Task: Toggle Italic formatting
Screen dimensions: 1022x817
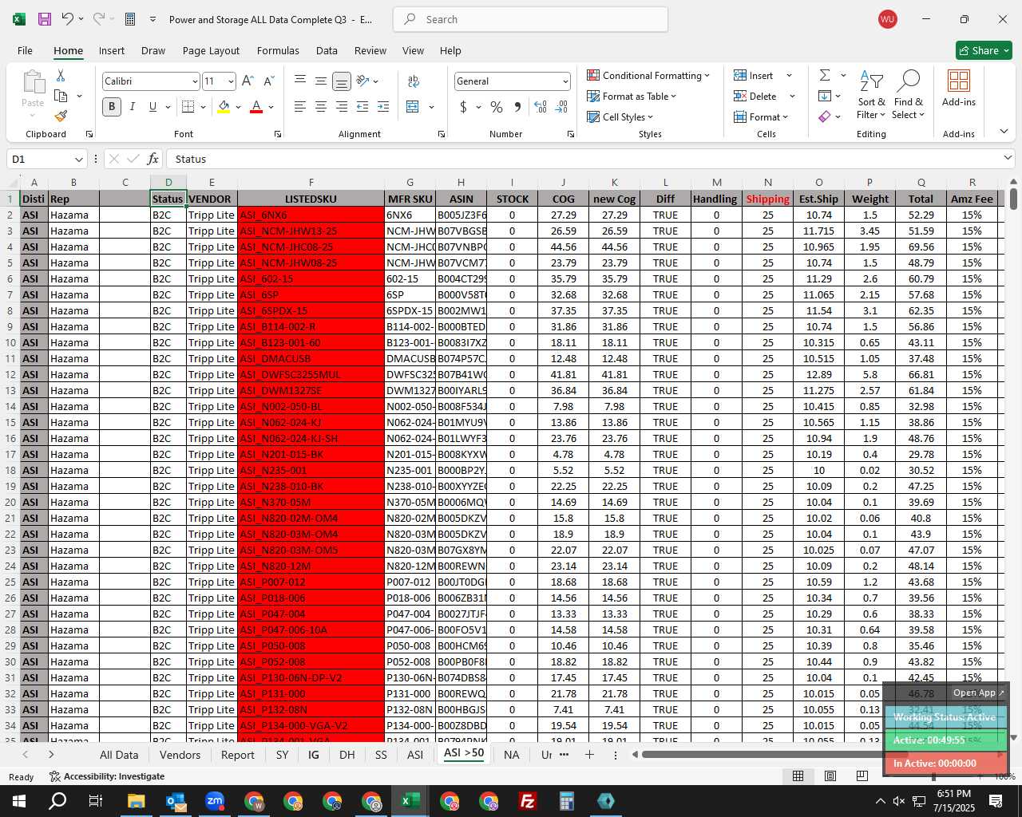Action: click(132, 106)
